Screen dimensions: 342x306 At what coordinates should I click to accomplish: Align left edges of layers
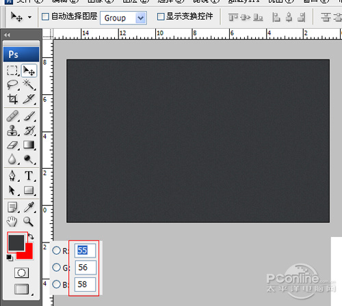[x=276, y=17]
